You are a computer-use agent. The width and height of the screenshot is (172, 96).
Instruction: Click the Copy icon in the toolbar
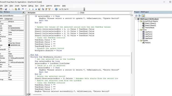point(13,9)
